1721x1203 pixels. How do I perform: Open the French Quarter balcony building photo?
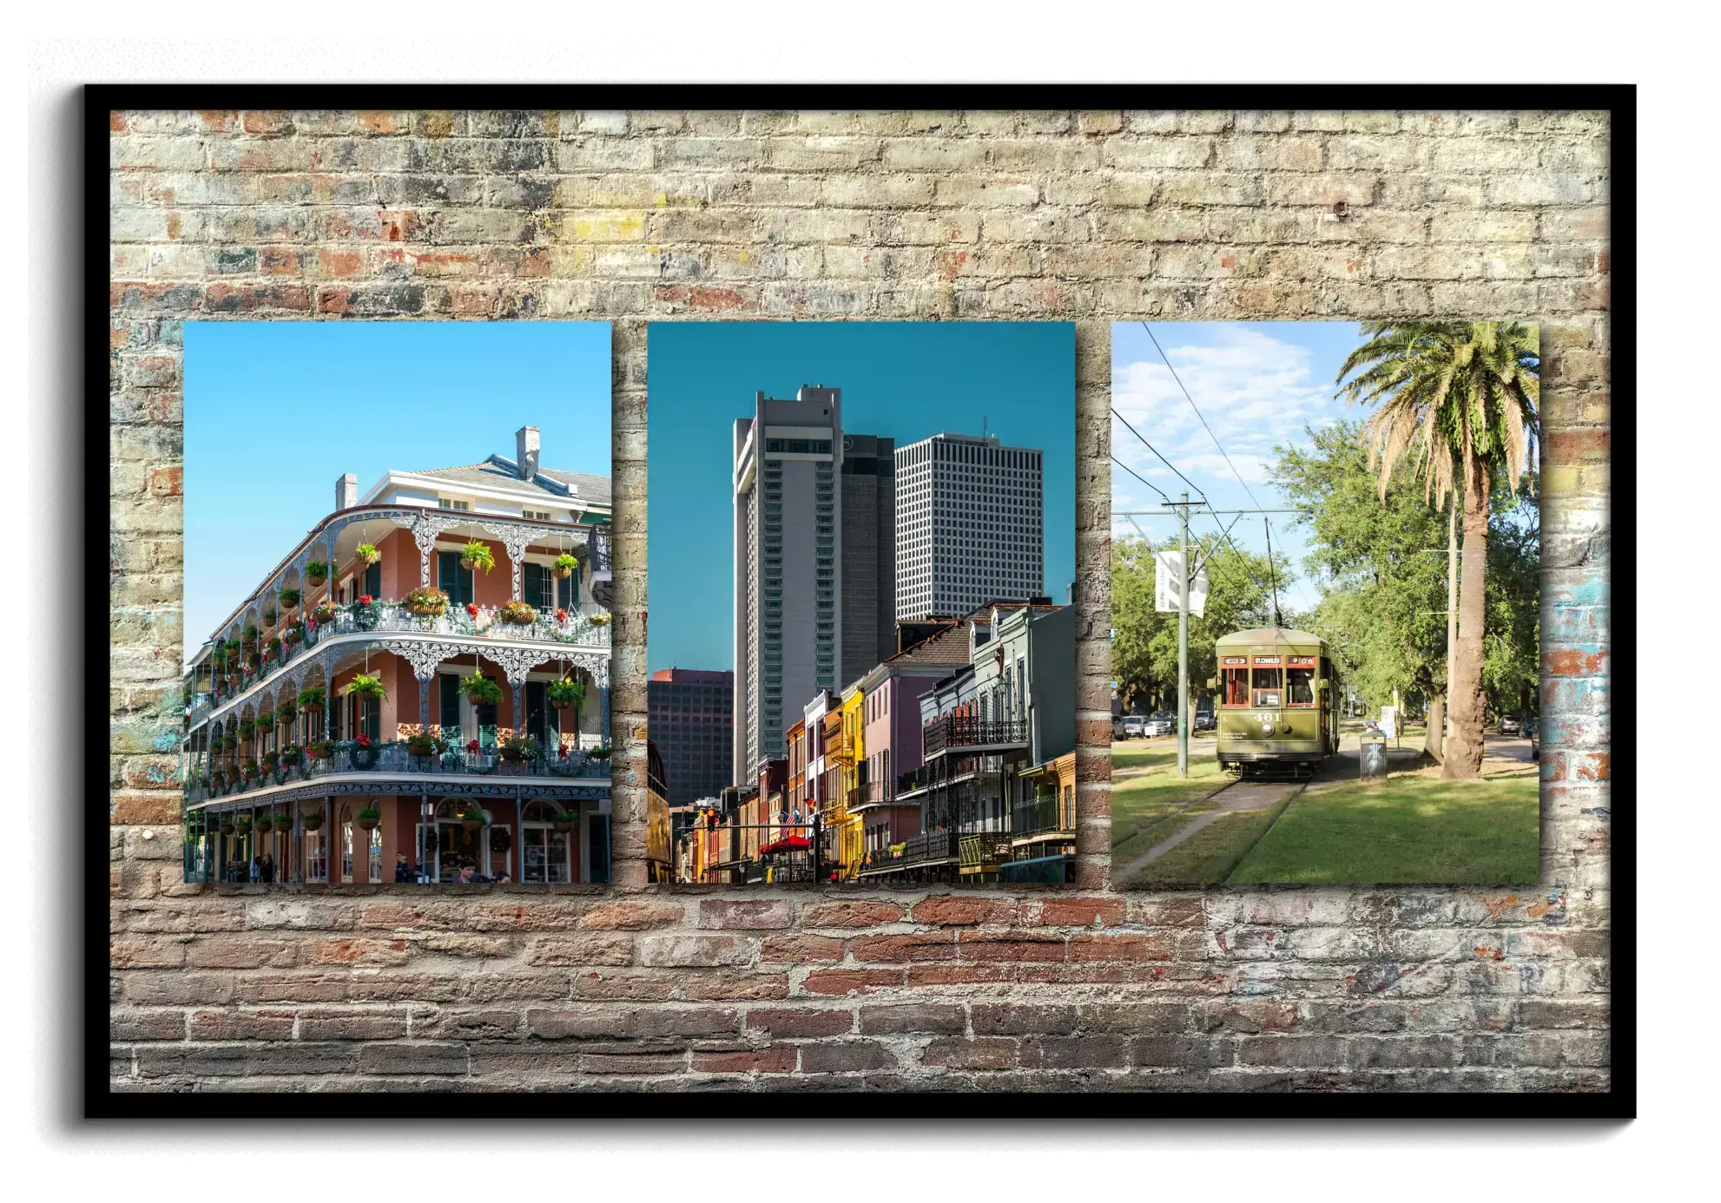click(397, 601)
